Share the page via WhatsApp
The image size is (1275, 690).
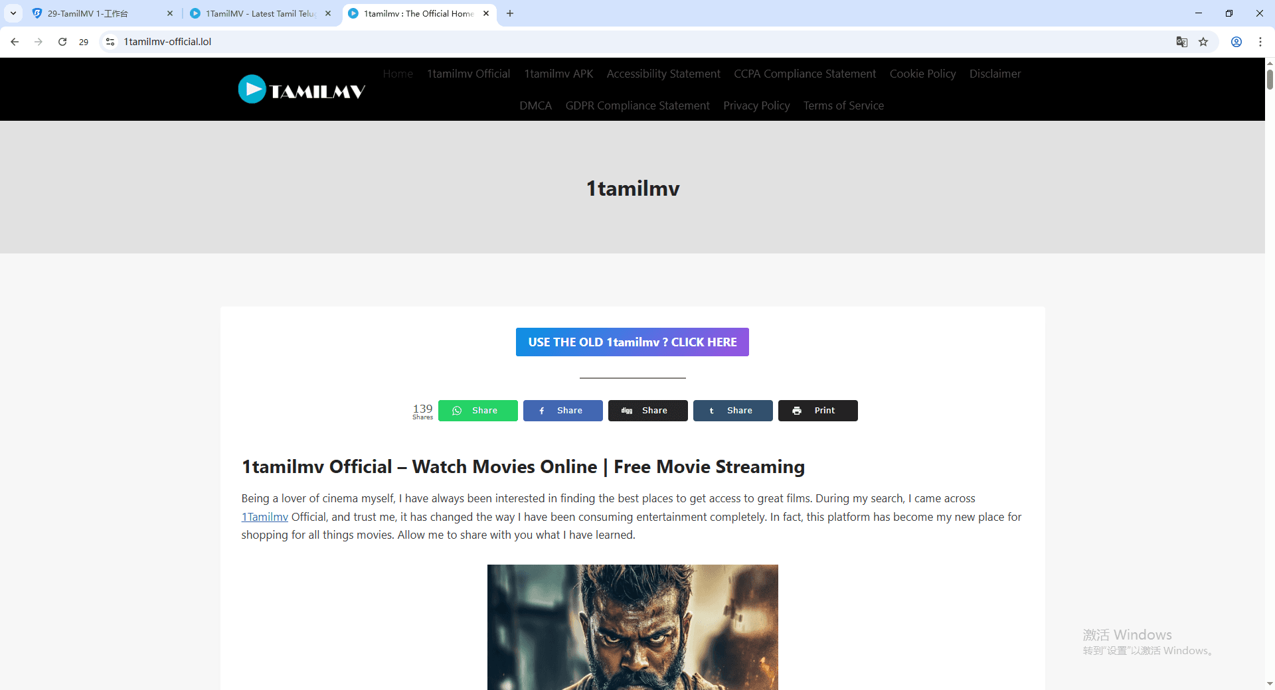477,410
